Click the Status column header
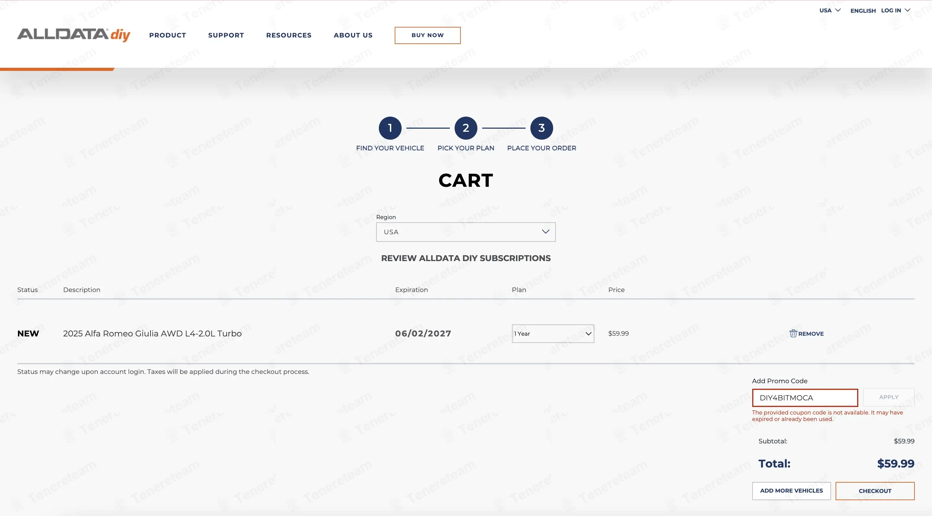Viewport: 932px width, 516px height. coord(28,290)
